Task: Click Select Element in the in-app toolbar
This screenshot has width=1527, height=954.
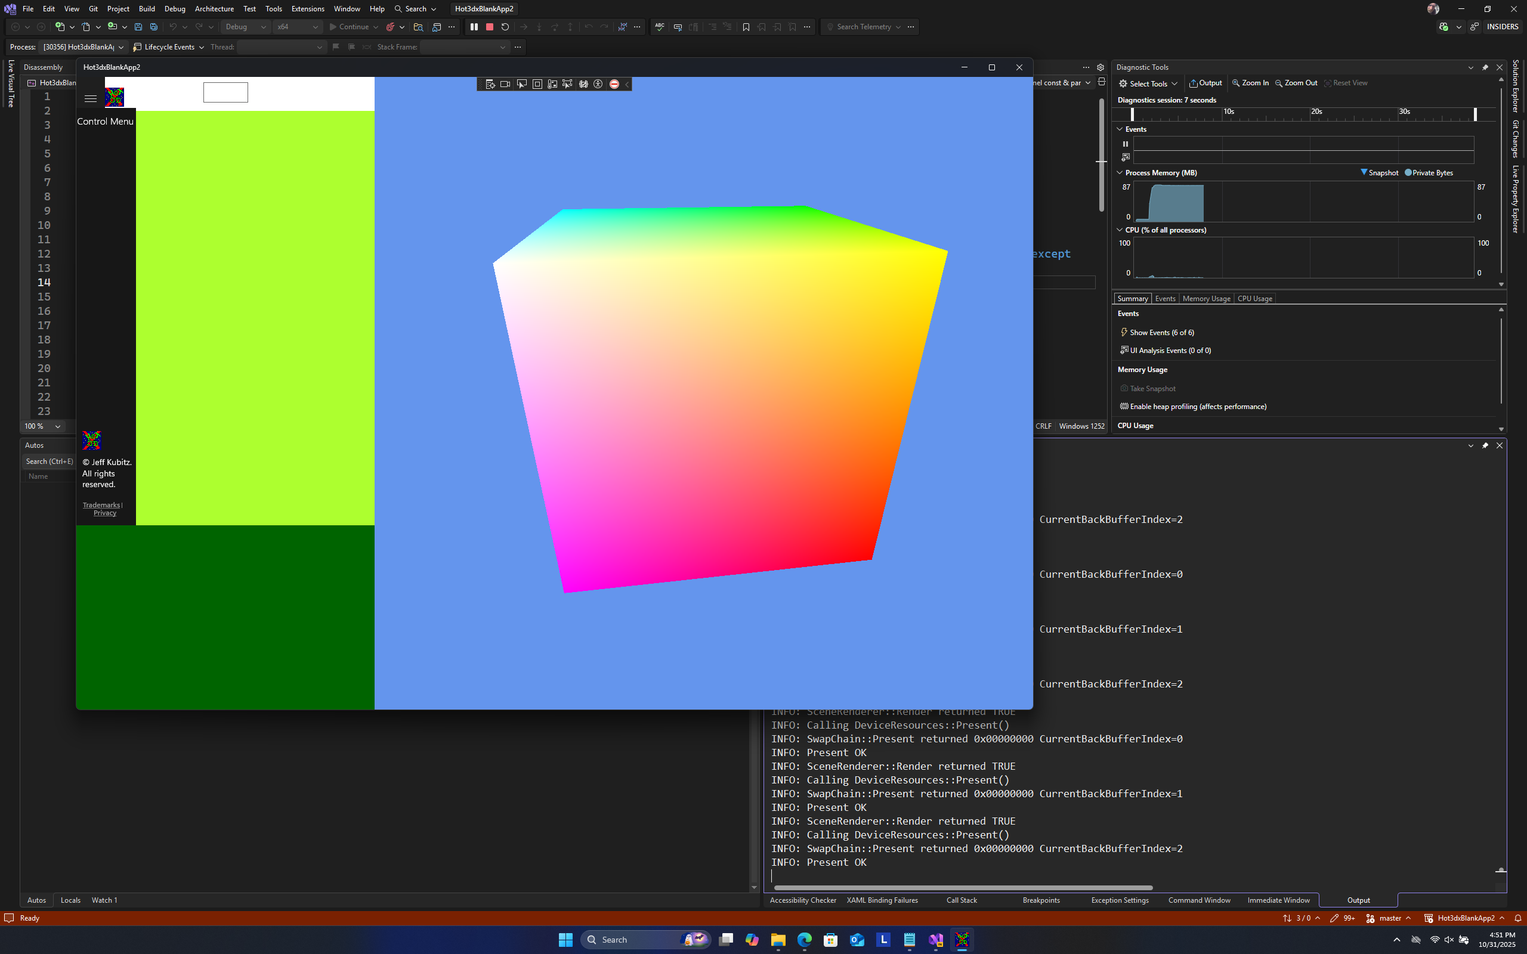Action: pyautogui.click(x=521, y=84)
